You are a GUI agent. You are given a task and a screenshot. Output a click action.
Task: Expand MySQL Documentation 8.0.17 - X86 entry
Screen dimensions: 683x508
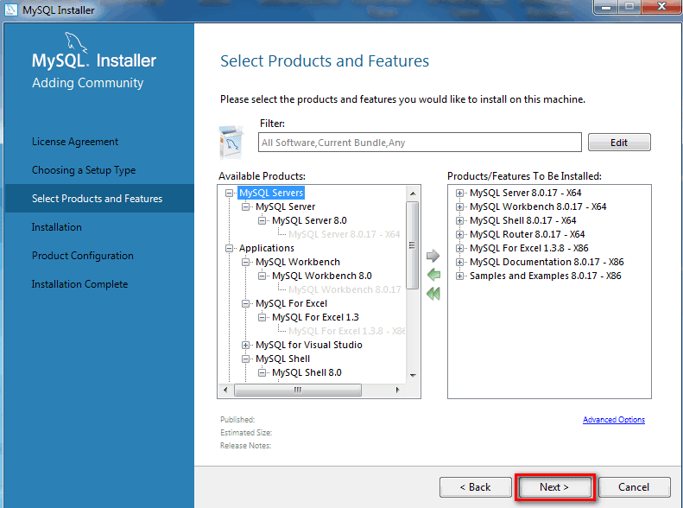(x=459, y=262)
